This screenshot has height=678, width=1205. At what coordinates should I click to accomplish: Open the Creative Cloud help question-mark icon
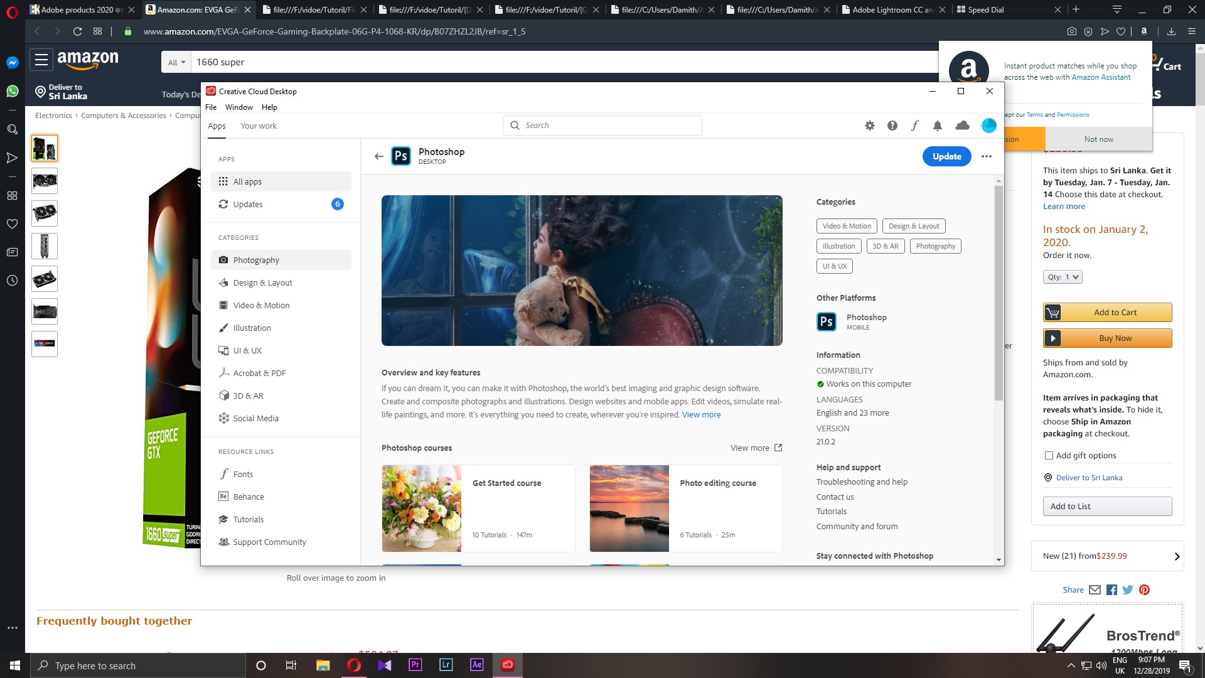892,126
